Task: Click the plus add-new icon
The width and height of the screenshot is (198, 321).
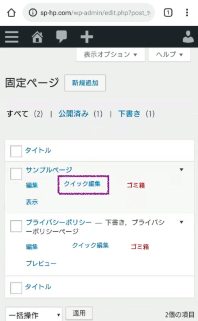Action: click(87, 37)
